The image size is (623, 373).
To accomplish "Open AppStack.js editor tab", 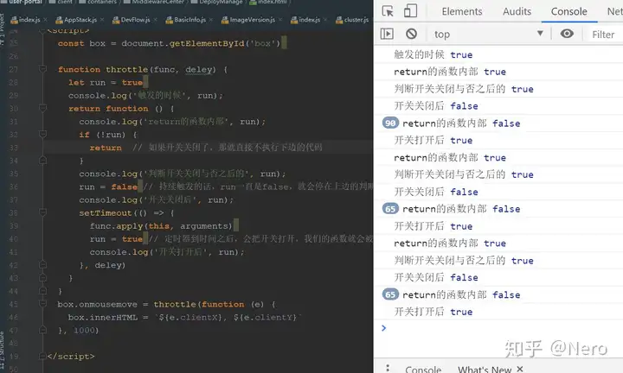I will coord(80,19).
